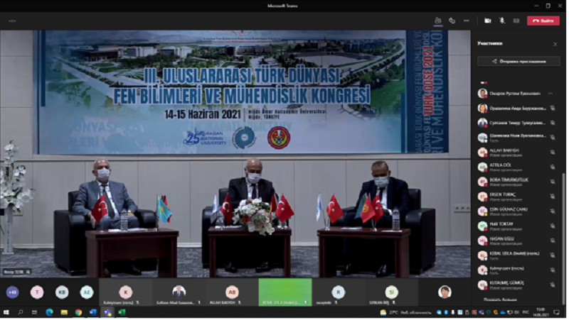Click the share content icon

tap(516, 21)
